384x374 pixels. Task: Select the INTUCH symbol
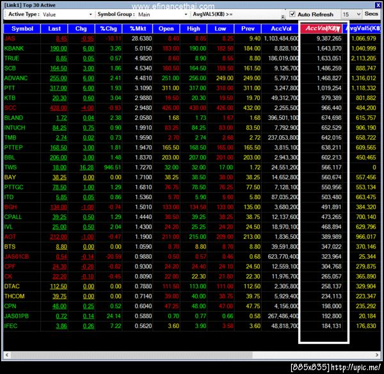[15, 127]
